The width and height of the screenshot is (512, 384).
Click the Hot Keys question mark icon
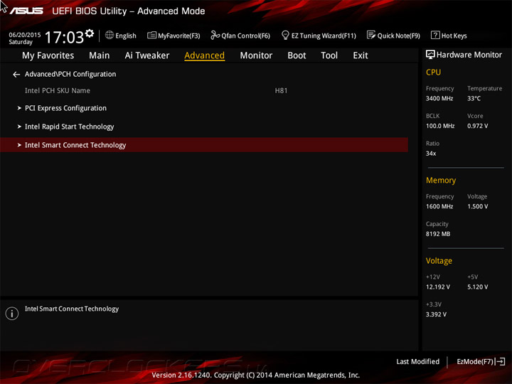(x=435, y=35)
